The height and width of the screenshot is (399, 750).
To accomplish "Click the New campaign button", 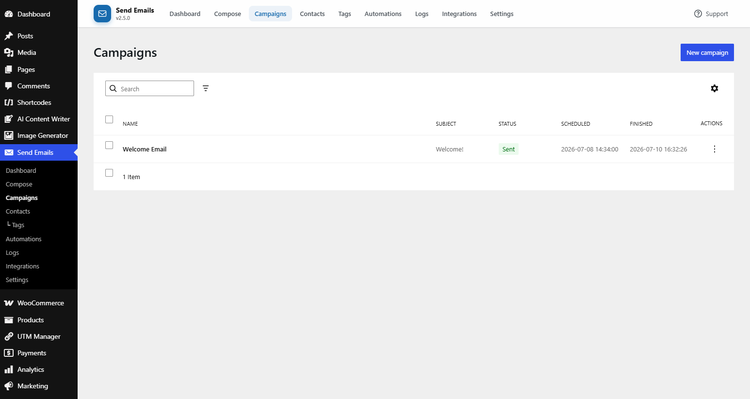I will (x=707, y=52).
